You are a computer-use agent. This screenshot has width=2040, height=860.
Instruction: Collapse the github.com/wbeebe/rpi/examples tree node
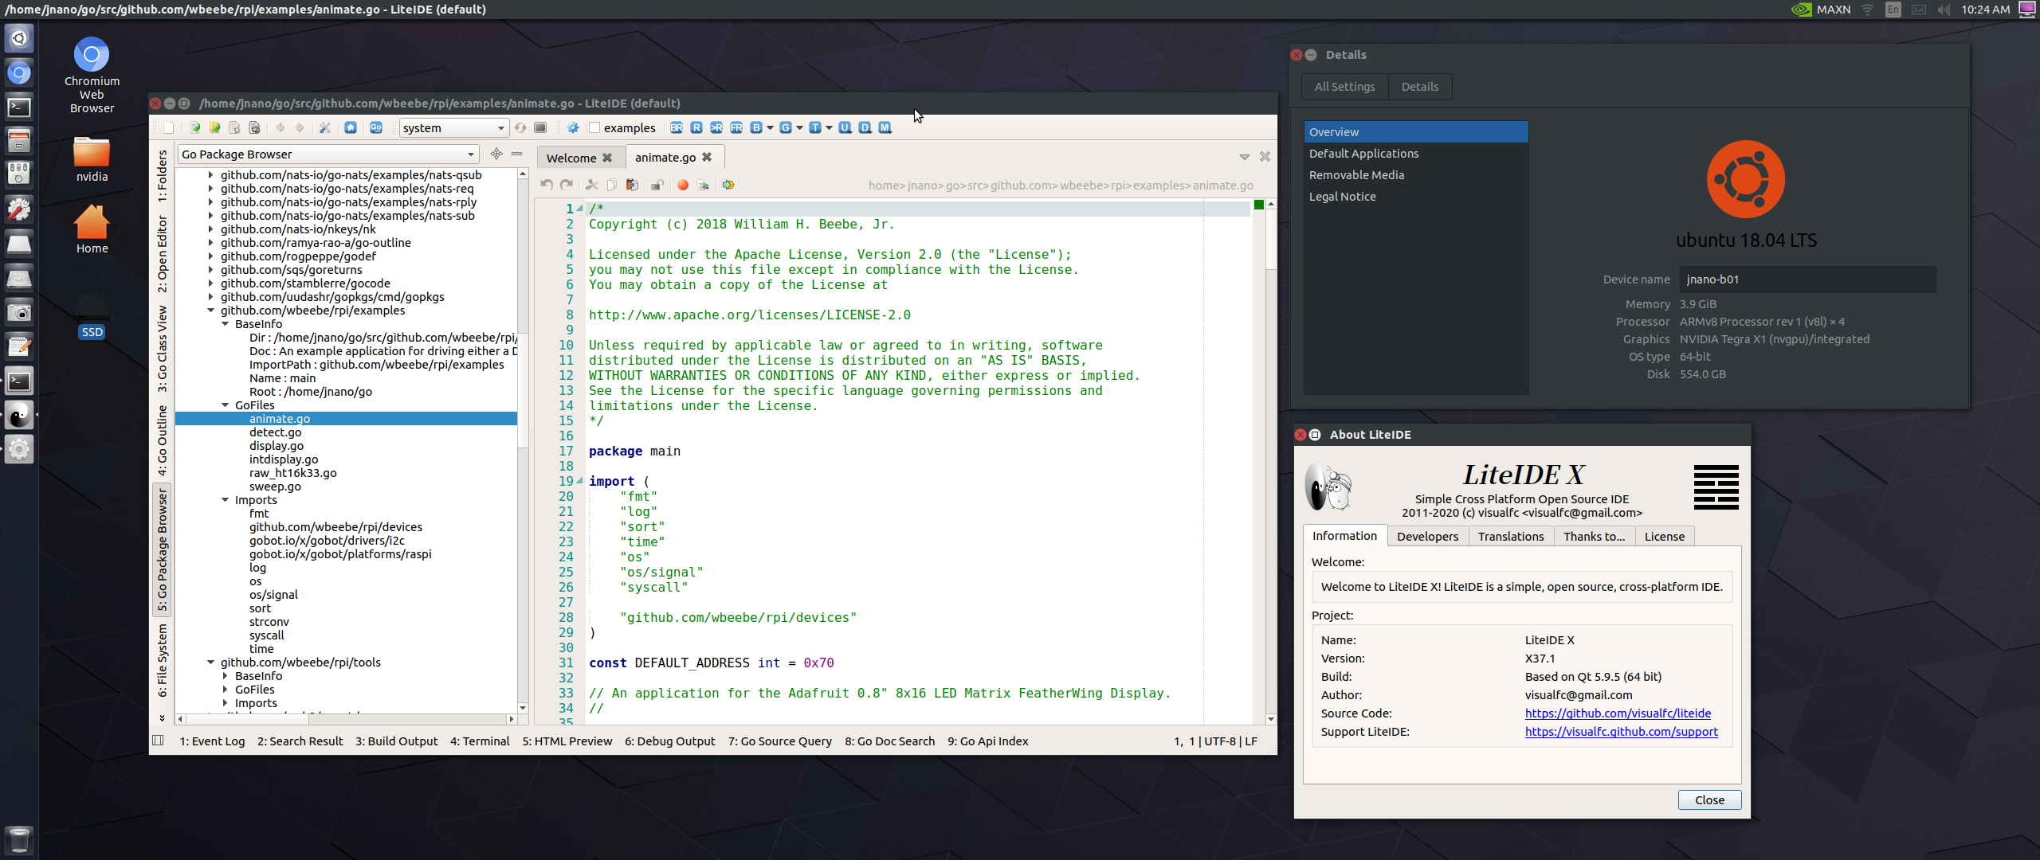(211, 311)
